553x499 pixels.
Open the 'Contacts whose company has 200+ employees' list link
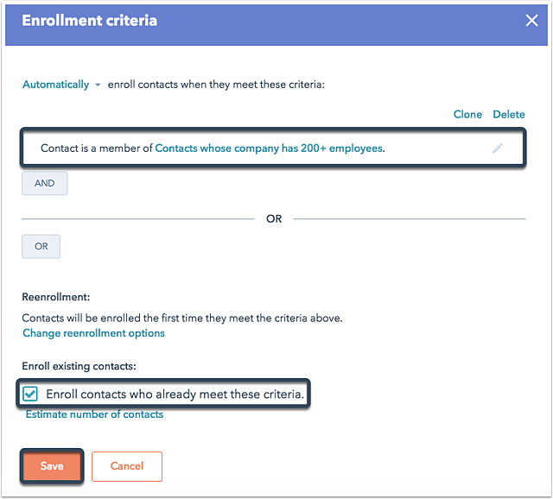pyautogui.click(x=269, y=148)
